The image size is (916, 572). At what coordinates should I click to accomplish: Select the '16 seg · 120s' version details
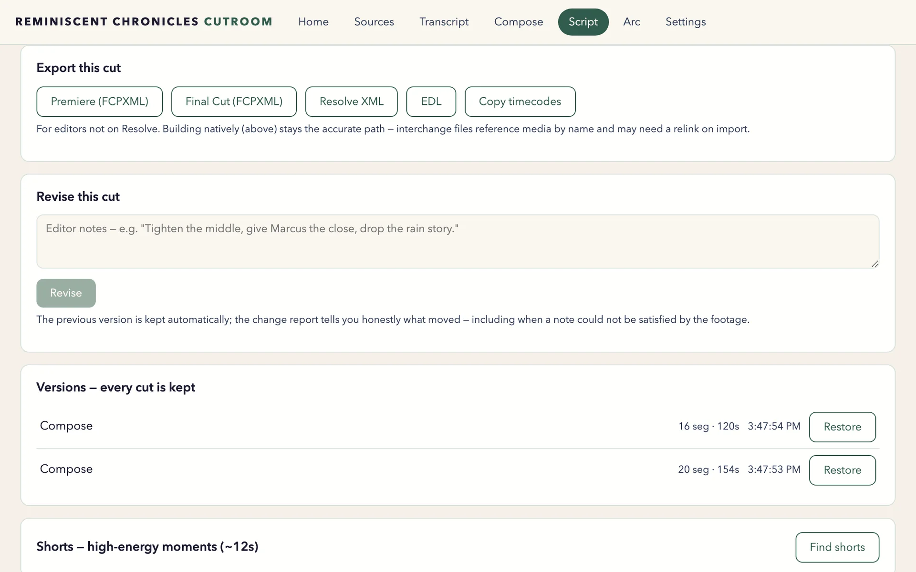point(708,426)
